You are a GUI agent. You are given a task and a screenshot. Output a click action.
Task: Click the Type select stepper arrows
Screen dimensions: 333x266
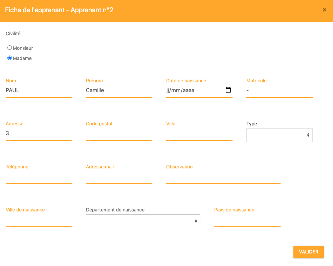click(308, 135)
